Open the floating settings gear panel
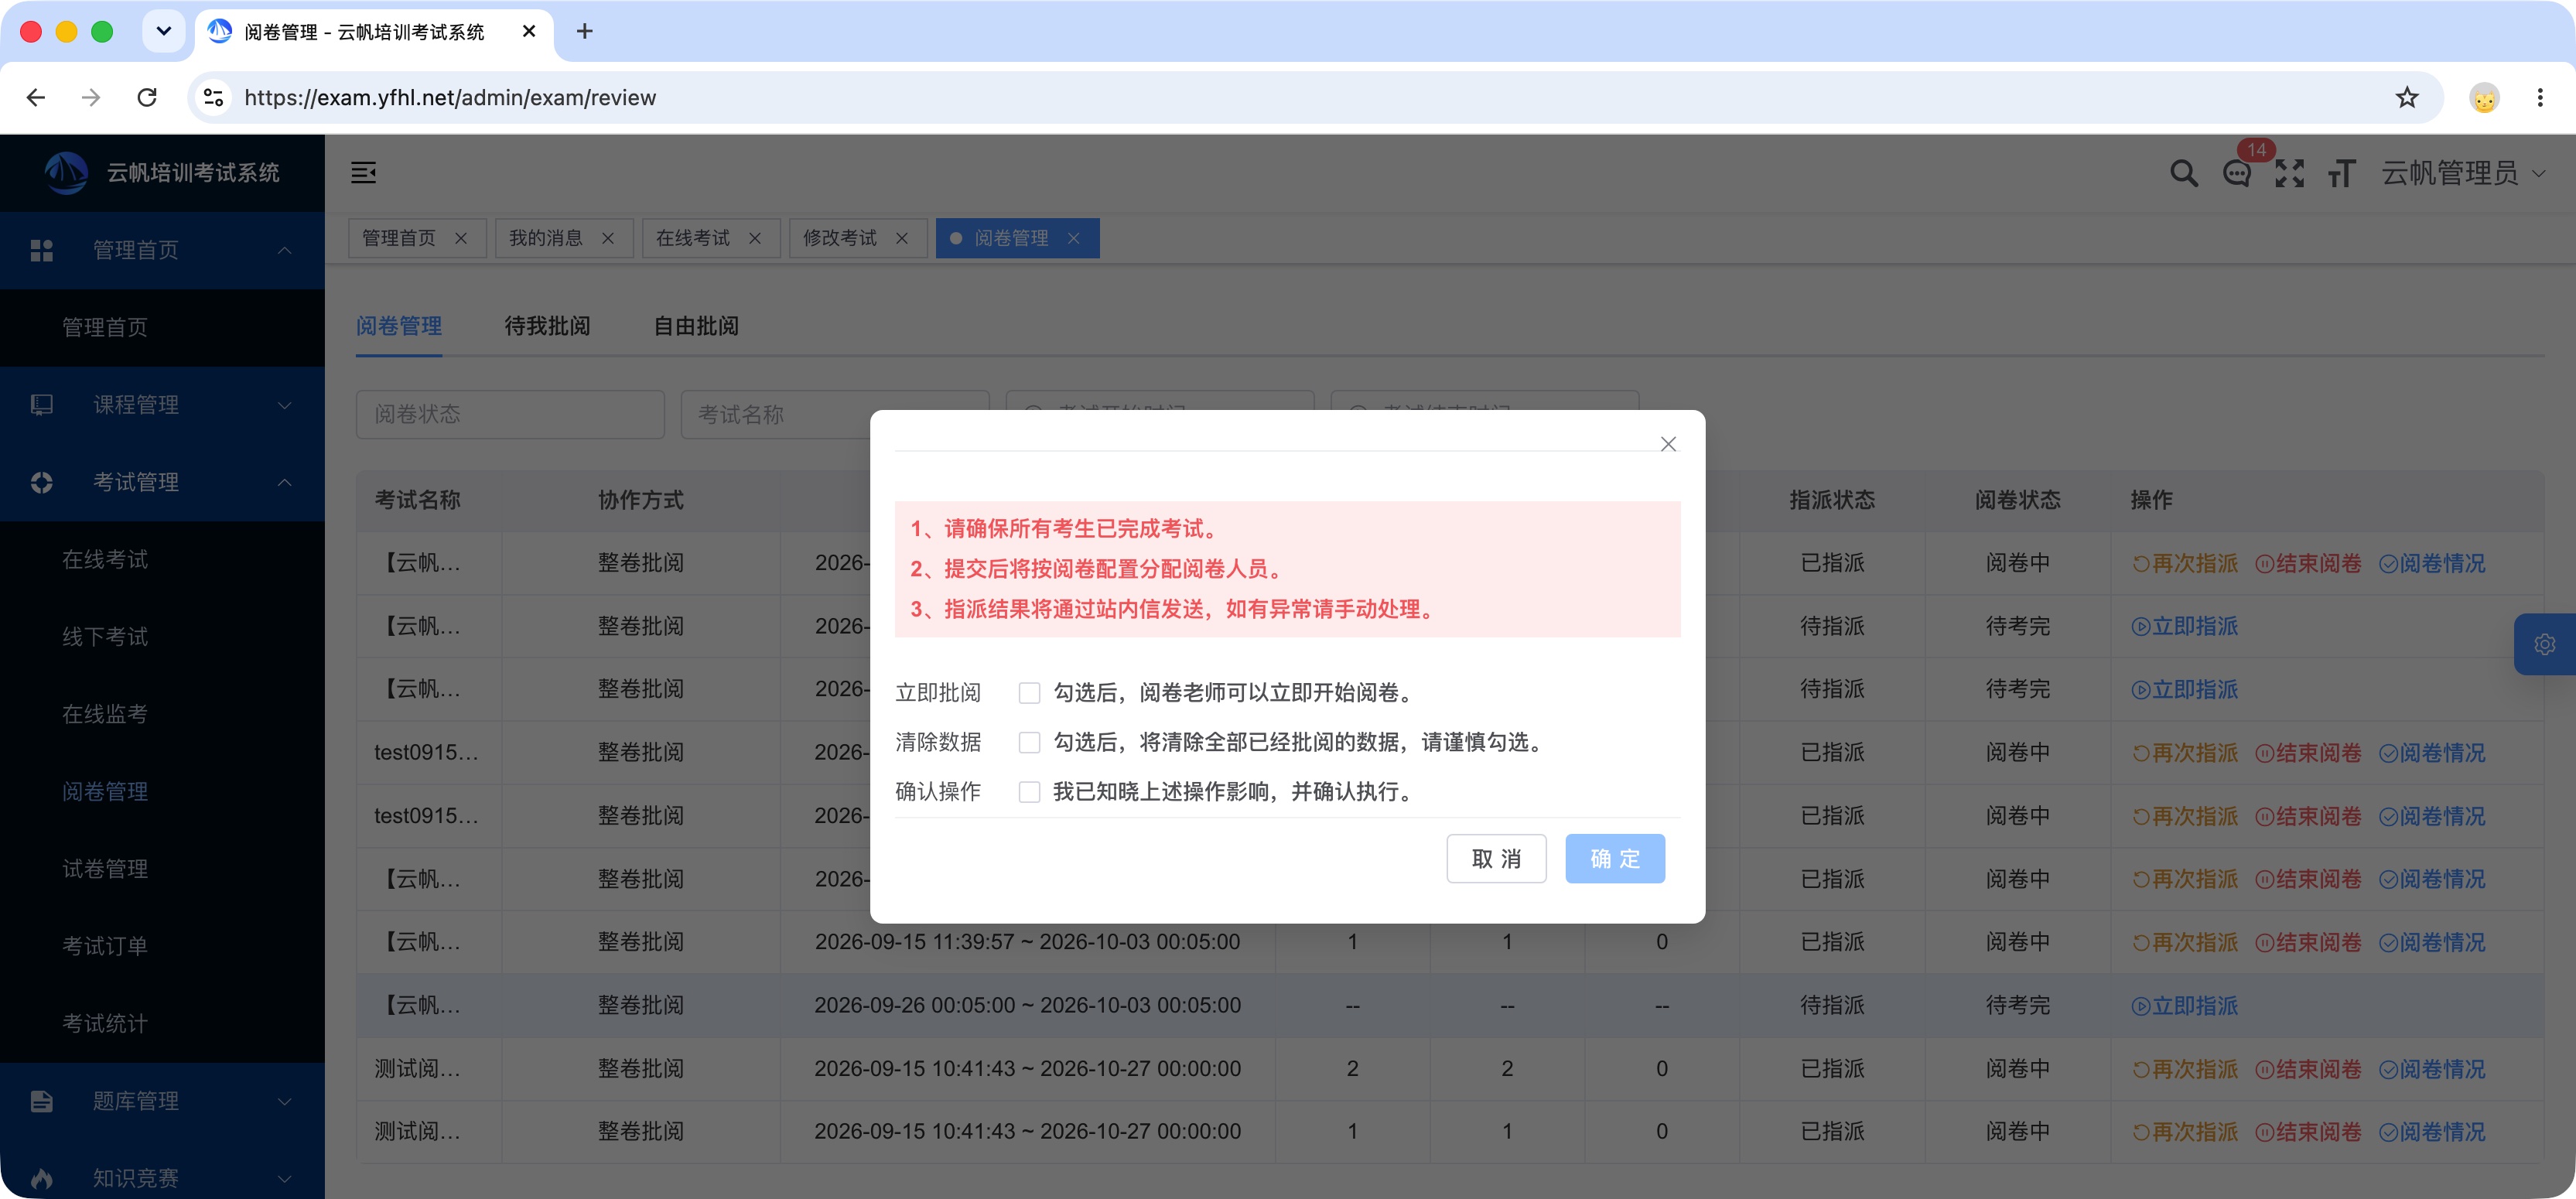The height and width of the screenshot is (1199, 2576). (x=2544, y=644)
